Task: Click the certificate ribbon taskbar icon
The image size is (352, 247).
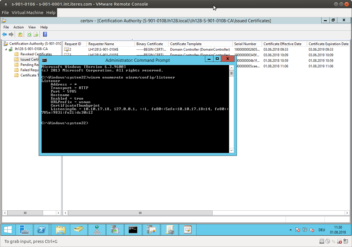Action: click(188, 230)
